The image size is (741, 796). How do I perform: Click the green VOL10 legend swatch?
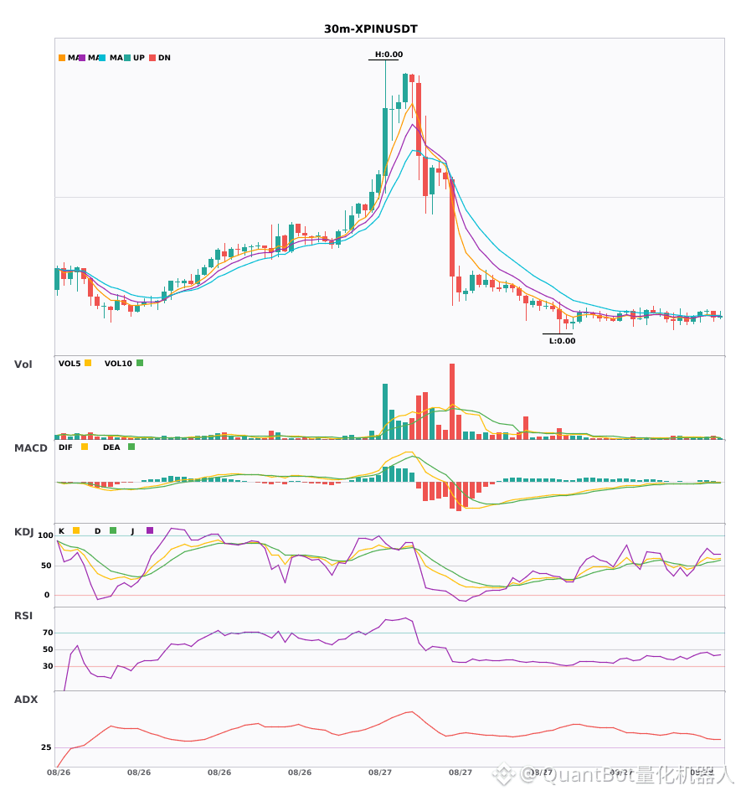coord(140,363)
